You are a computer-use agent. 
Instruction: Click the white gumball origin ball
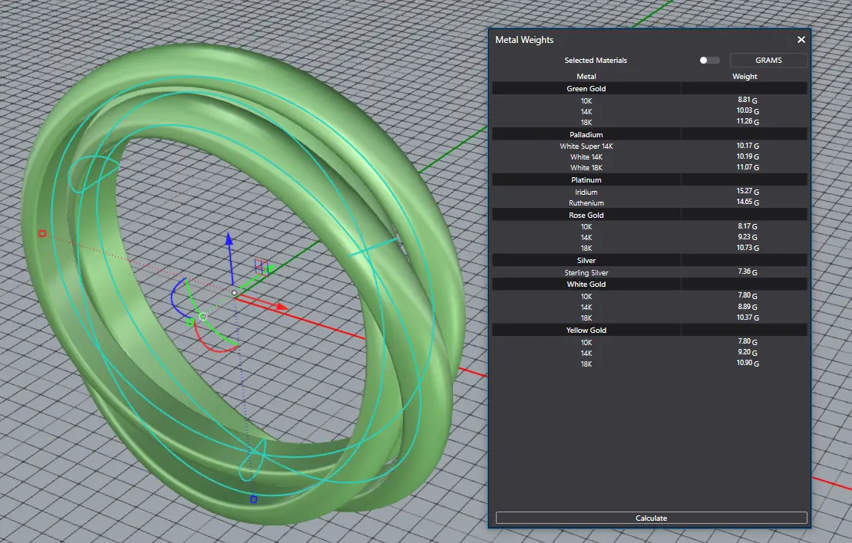click(x=234, y=292)
